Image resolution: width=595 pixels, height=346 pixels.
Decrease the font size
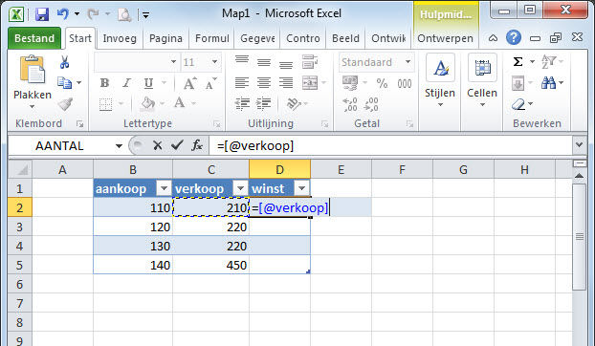point(211,83)
